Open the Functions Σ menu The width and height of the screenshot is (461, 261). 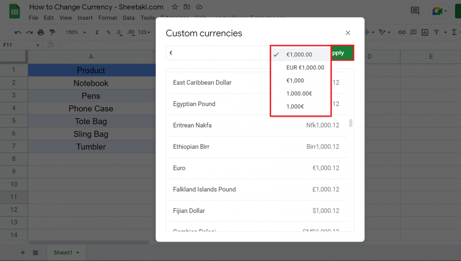455,32
